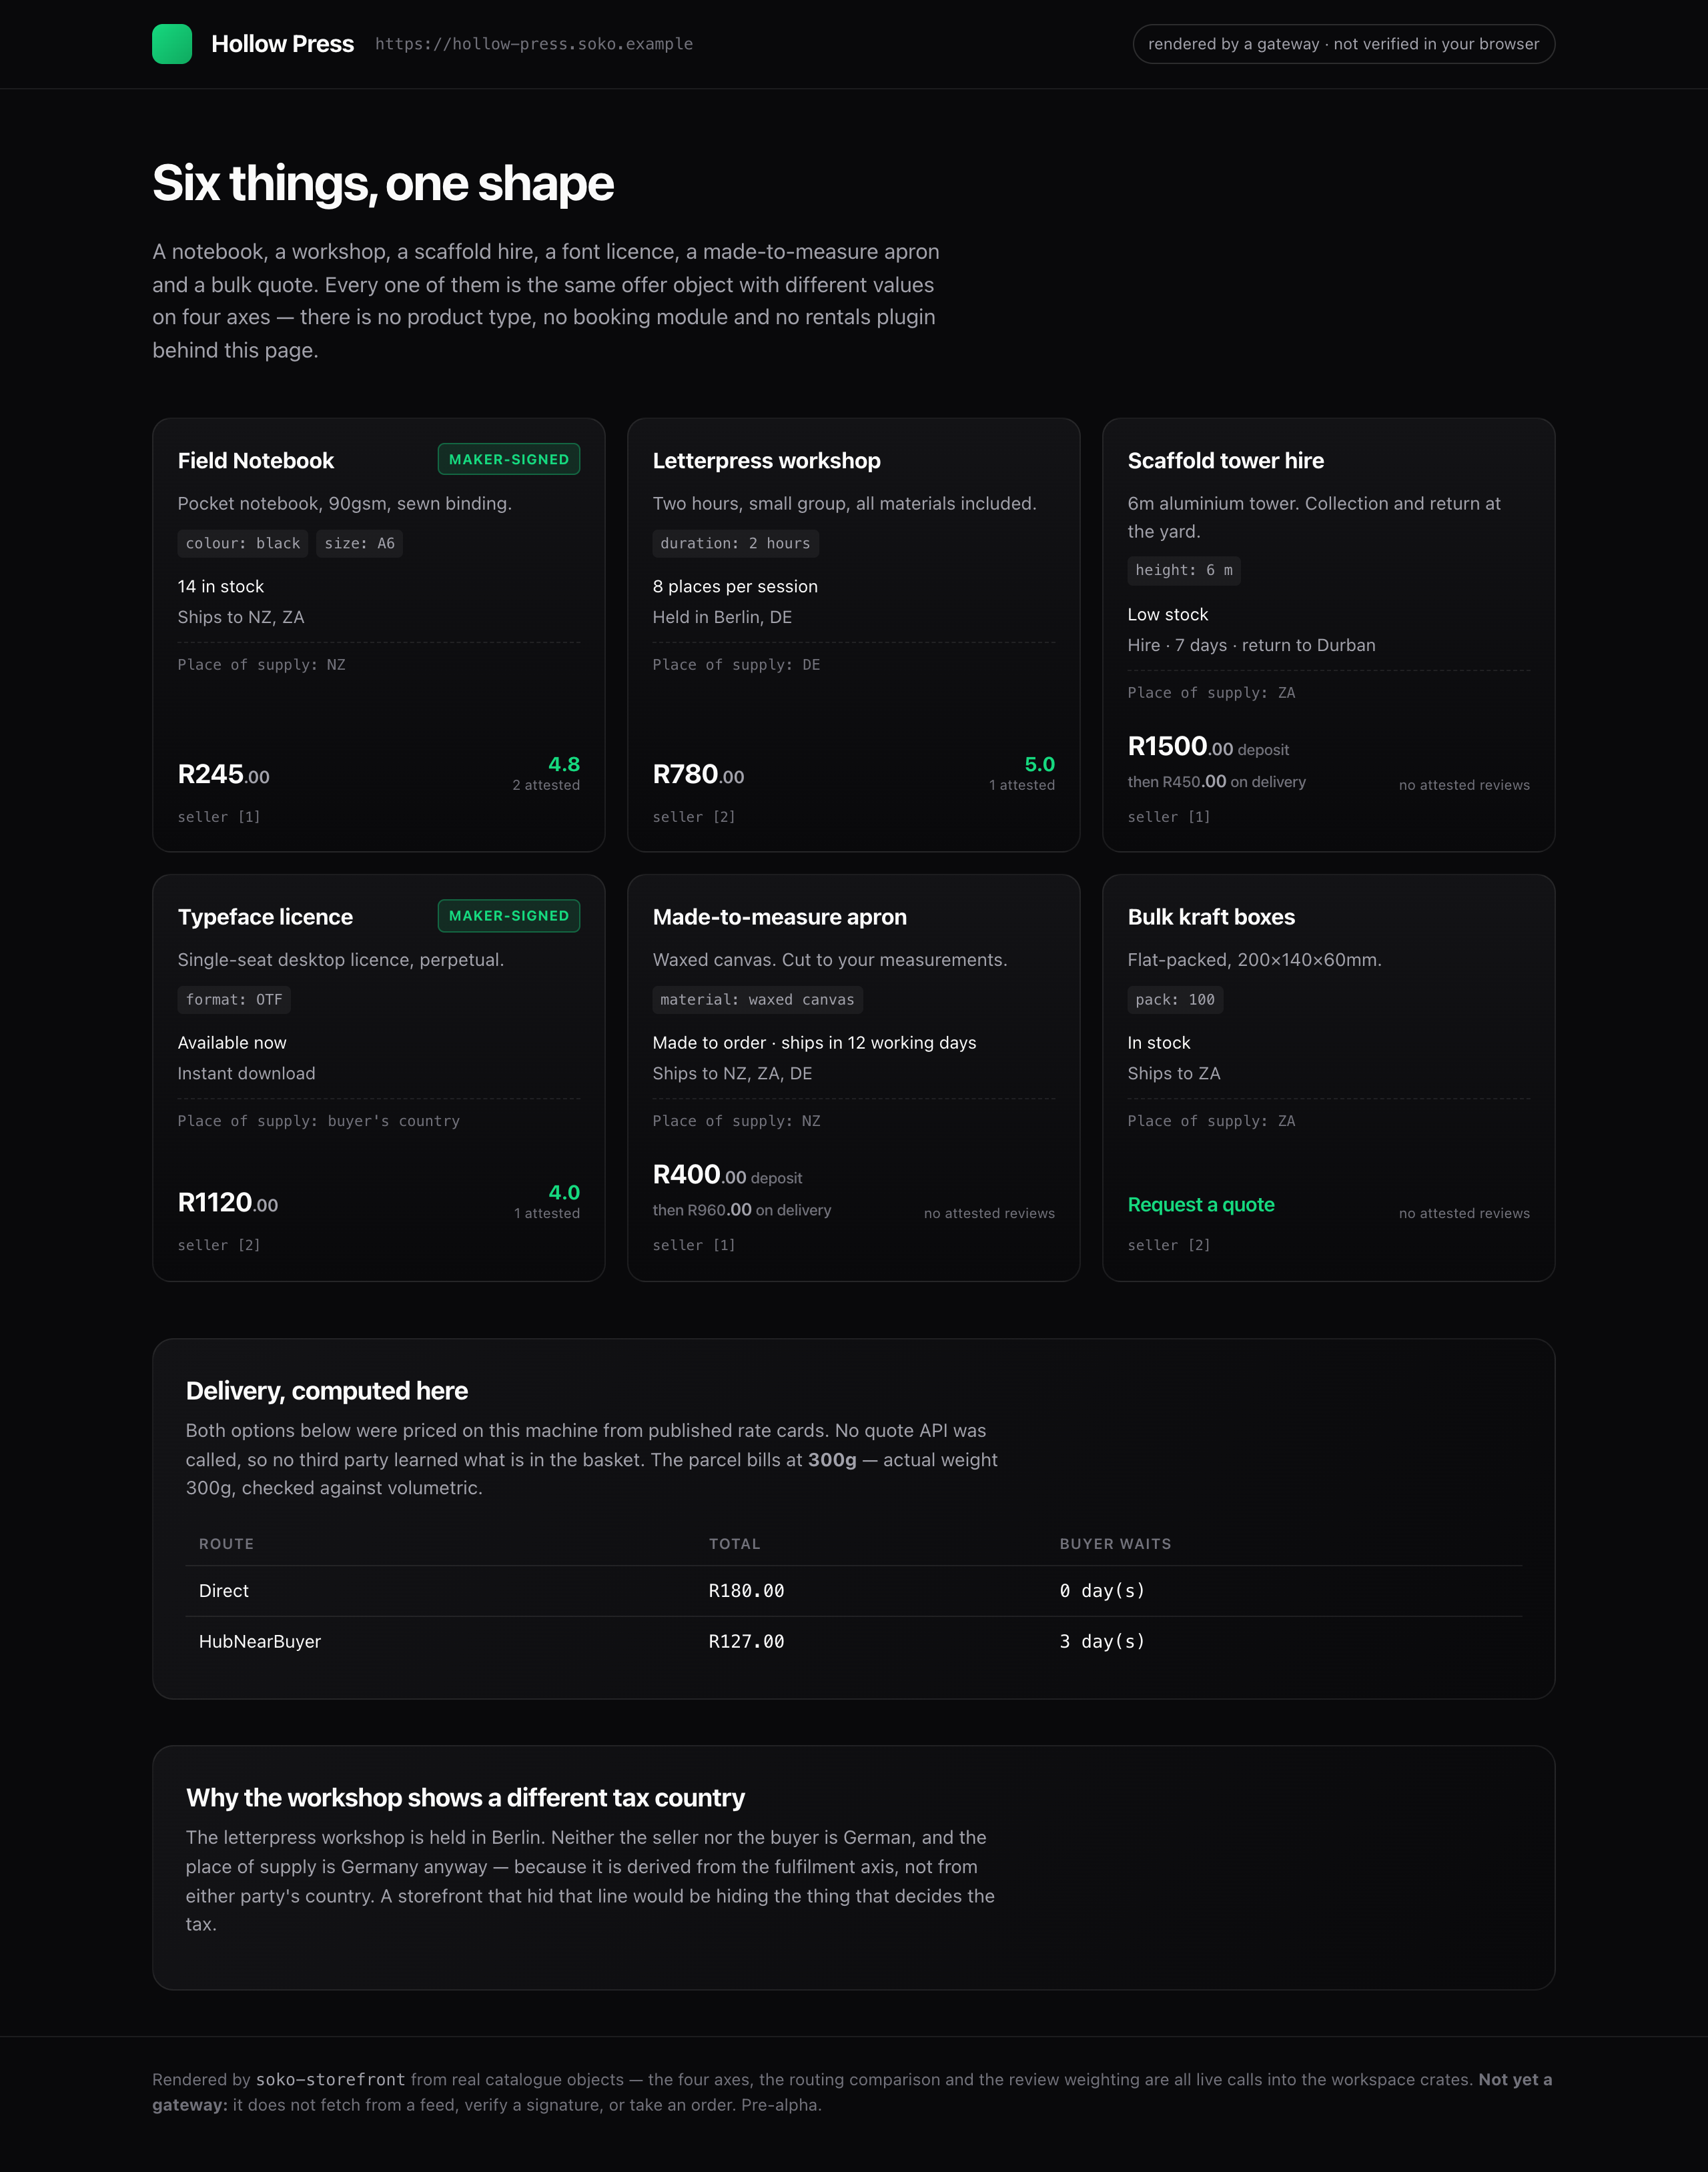1708x2172 pixels.
Task: Click the hollow-press.soko.example URL text
Action: (534, 44)
